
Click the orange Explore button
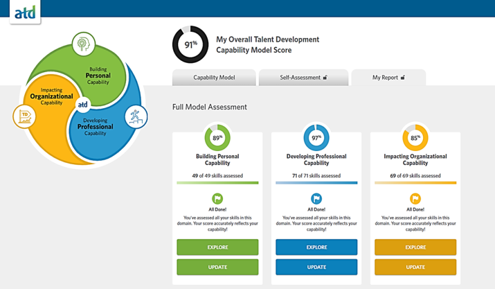416,247
